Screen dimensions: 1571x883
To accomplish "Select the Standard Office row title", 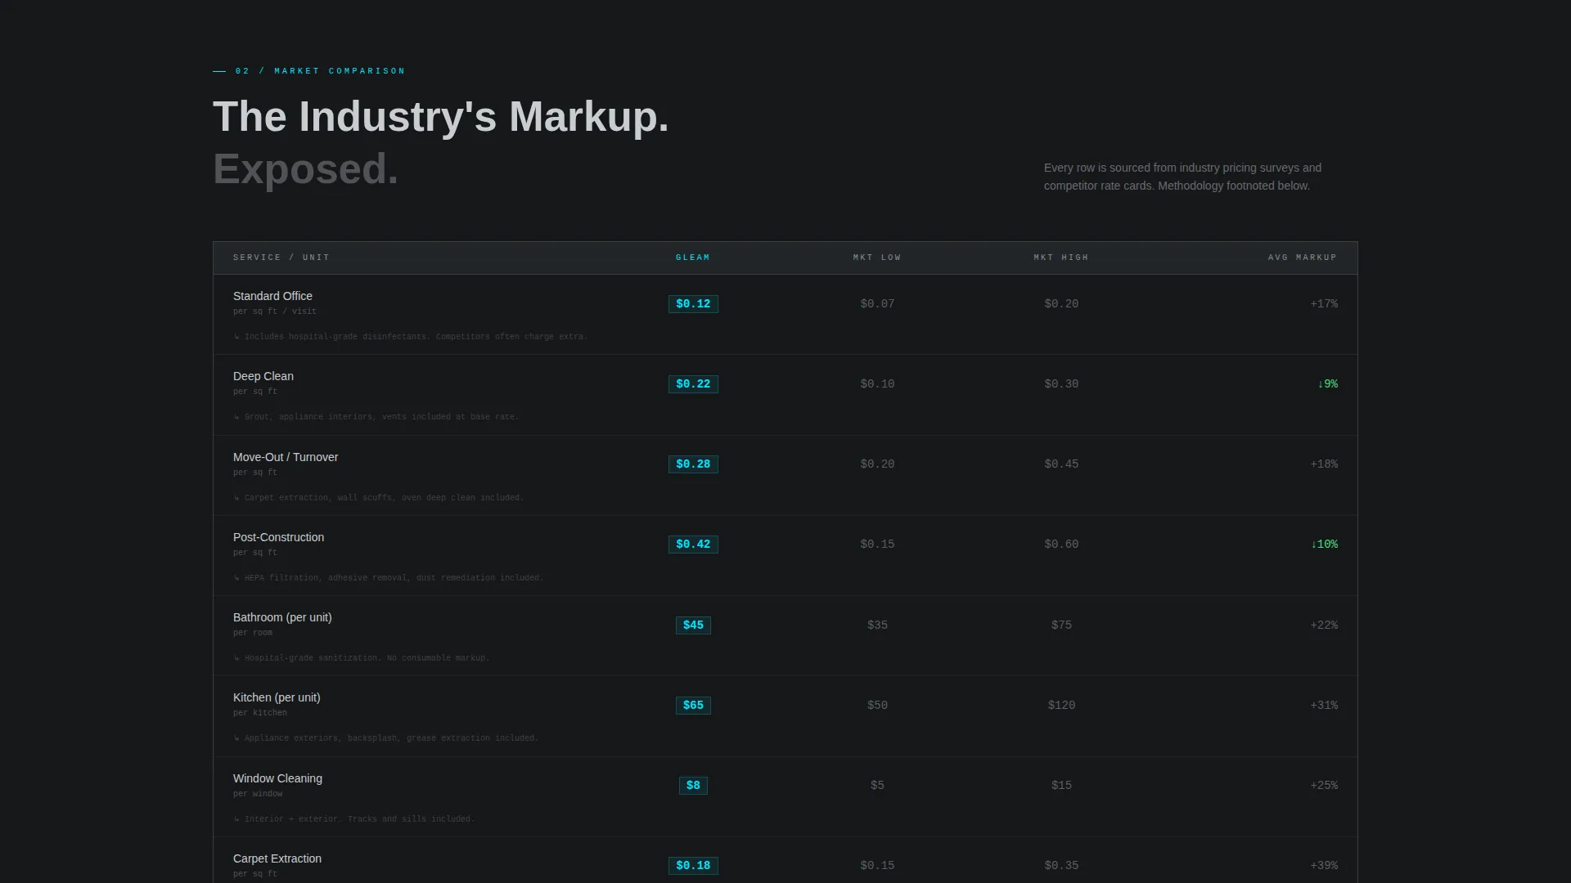I will pos(272,296).
